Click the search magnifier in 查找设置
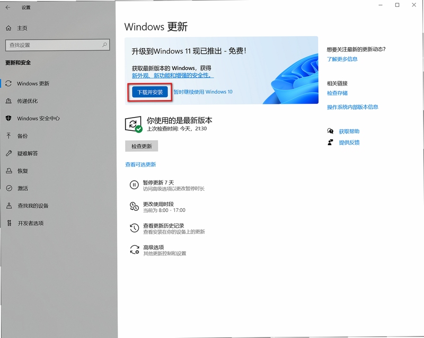Screen dimensions: 424x338 pyautogui.click(x=104, y=45)
